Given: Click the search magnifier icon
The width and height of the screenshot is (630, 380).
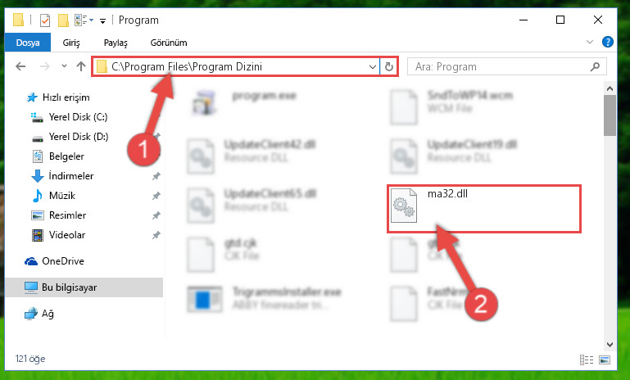Looking at the screenshot, I should click(x=595, y=66).
